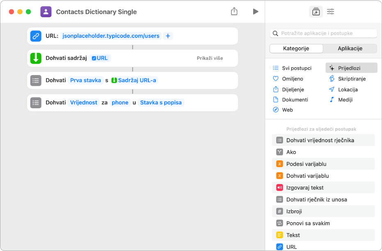Switch to the Aplikacije tab
Viewport: 382px width, 251px height.
pos(350,48)
